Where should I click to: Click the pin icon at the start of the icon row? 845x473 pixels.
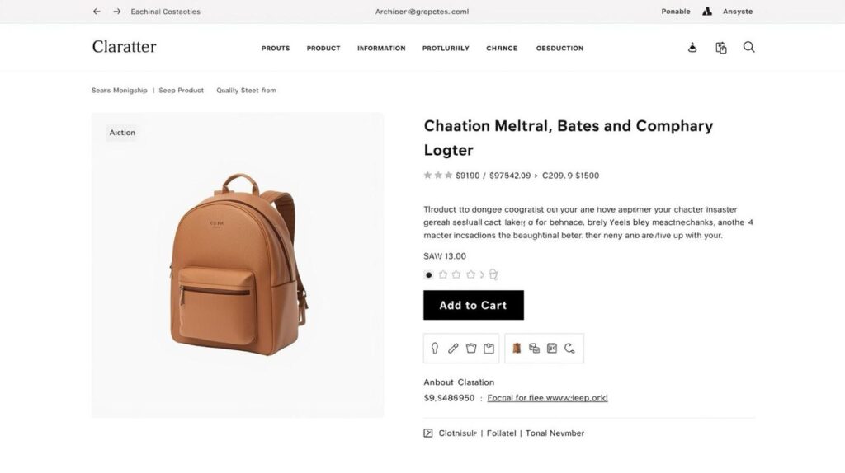435,349
